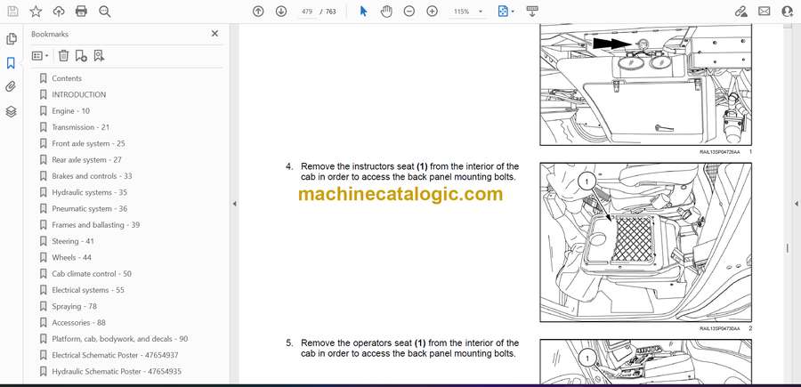
Task: Click the page number input field
Action: (x=307, y=12)
